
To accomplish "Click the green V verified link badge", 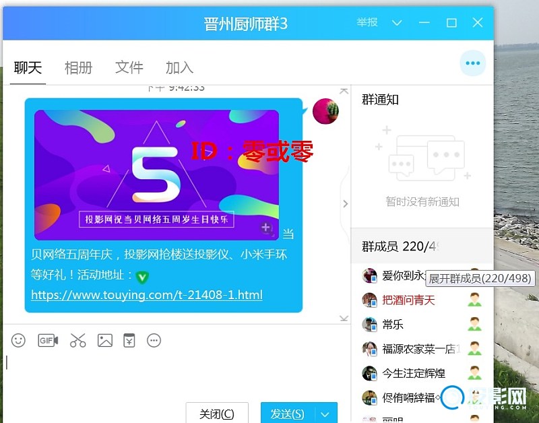I will 142,277.
